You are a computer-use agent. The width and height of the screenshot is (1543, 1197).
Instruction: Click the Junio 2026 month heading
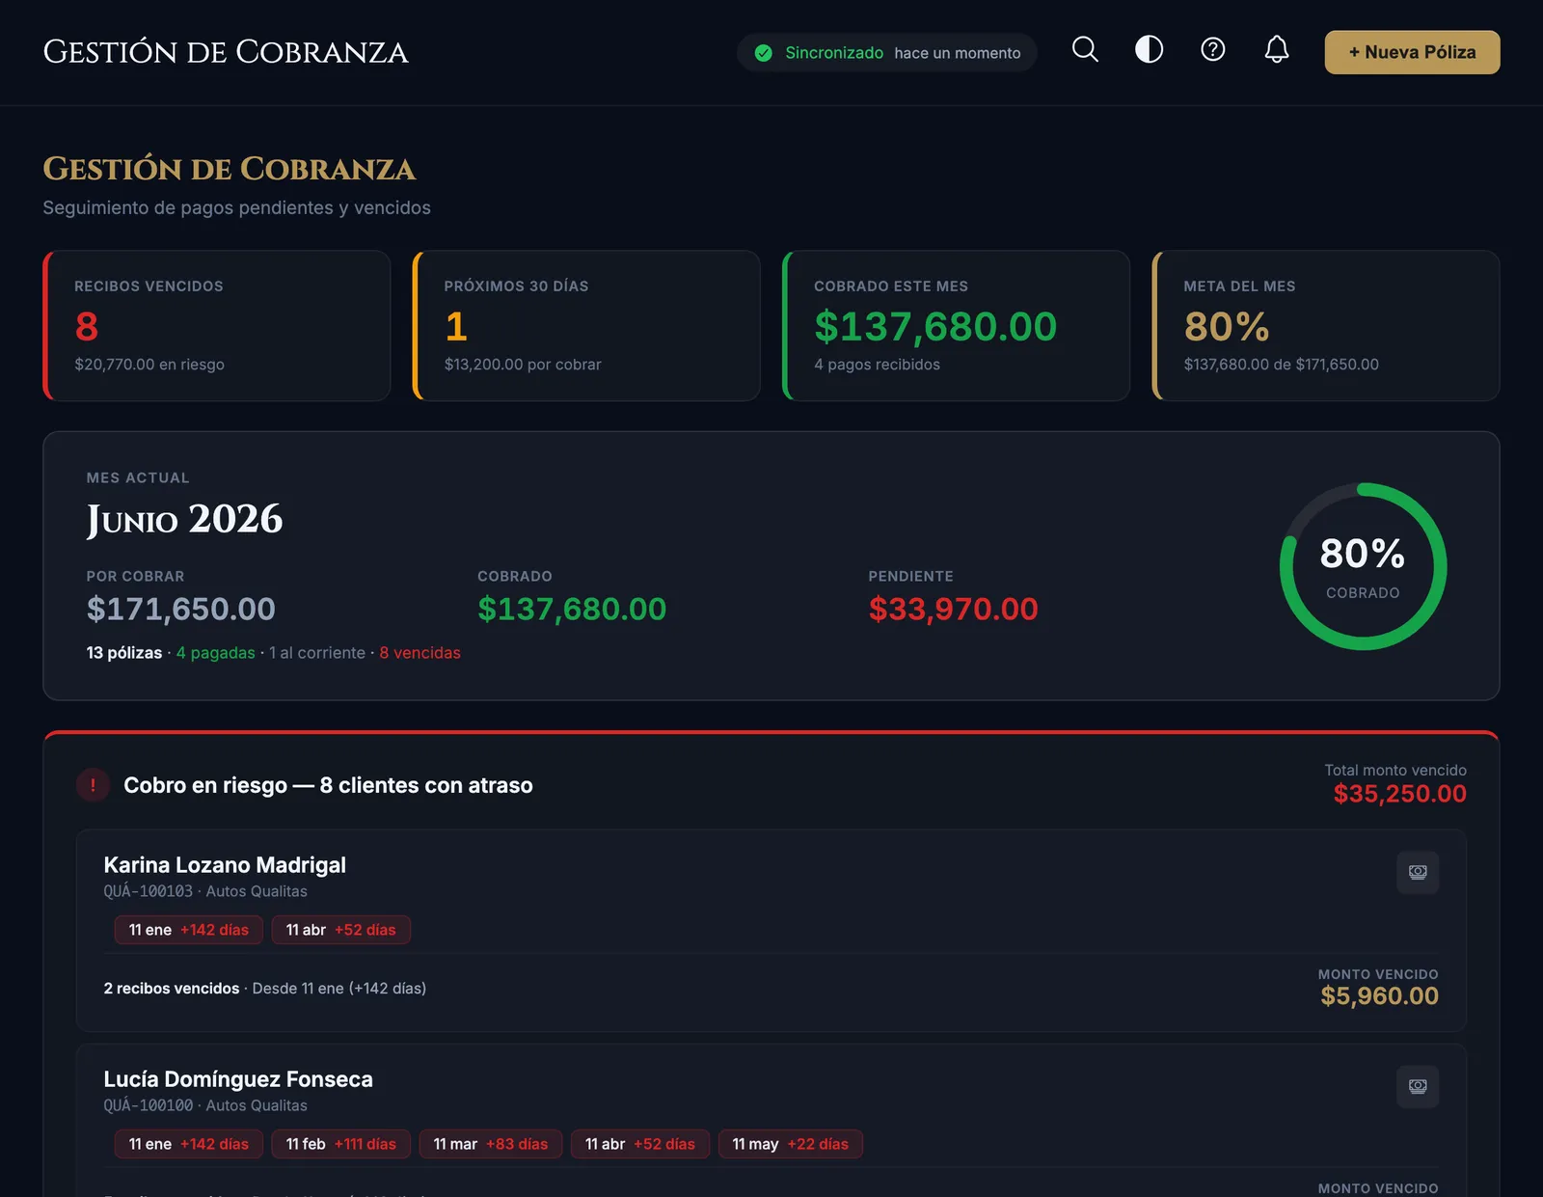point(184,520)
